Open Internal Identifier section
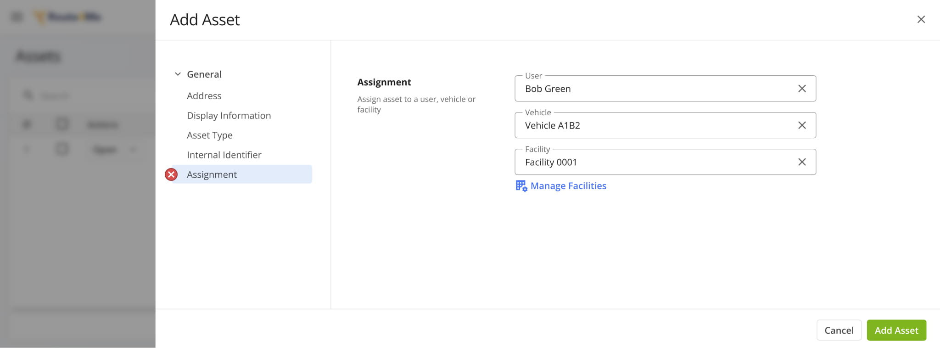Image resolution: width=940 pixels, height=348 pixels. pyautogui.click(x=224, y=155)
